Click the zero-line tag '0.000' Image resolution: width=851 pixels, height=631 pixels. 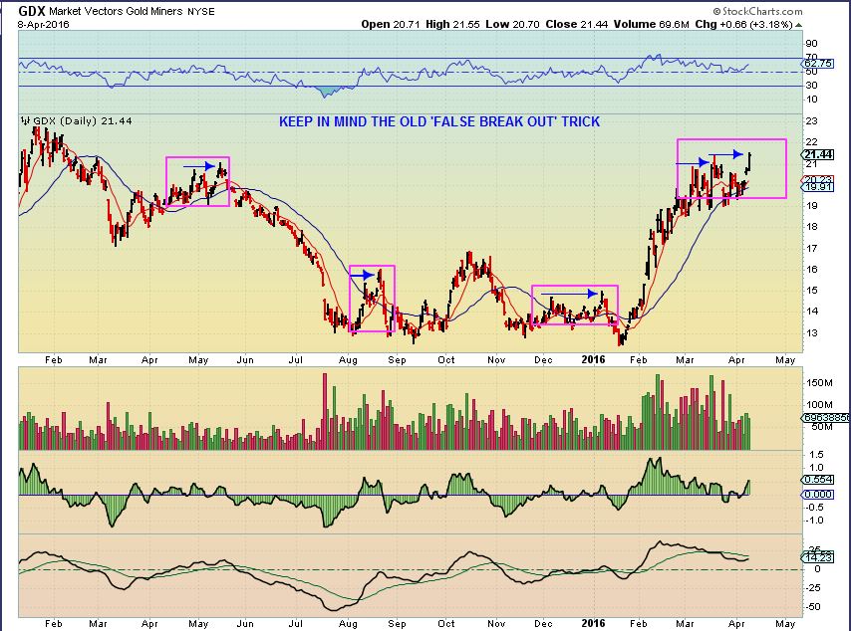point(817,495)
